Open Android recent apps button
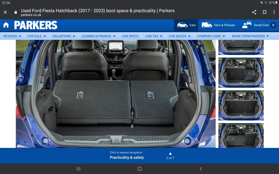Screen dimensions: 279x174 (x=78, y=169)
